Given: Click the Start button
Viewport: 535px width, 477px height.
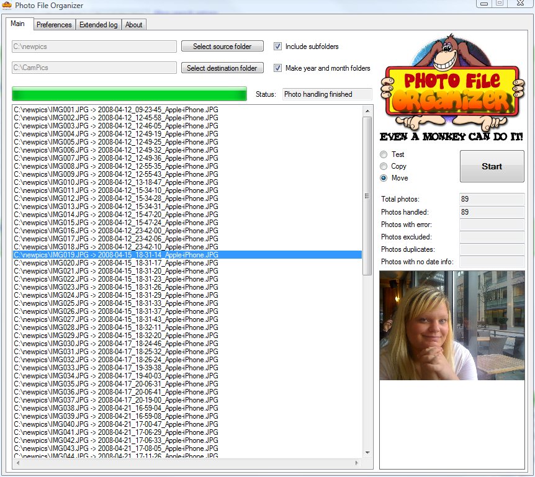Looking at the screenshot, I should pos(492,166).
